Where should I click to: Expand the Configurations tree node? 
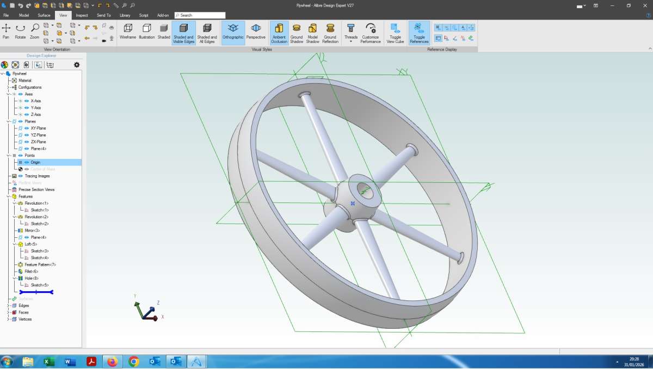[8, 87]
